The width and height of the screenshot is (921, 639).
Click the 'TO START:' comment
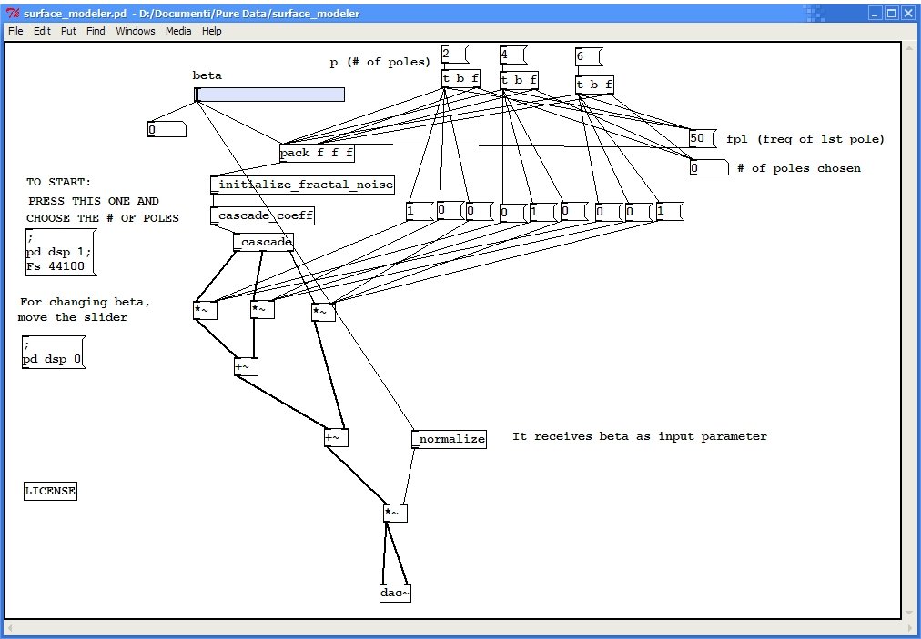point(59,182)
